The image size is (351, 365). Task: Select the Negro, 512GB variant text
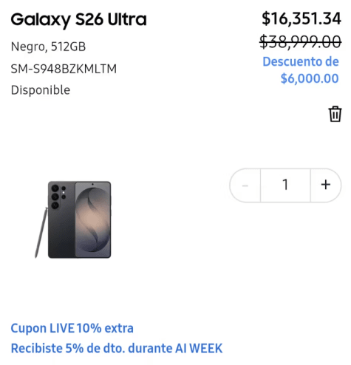tap(48, 47)
